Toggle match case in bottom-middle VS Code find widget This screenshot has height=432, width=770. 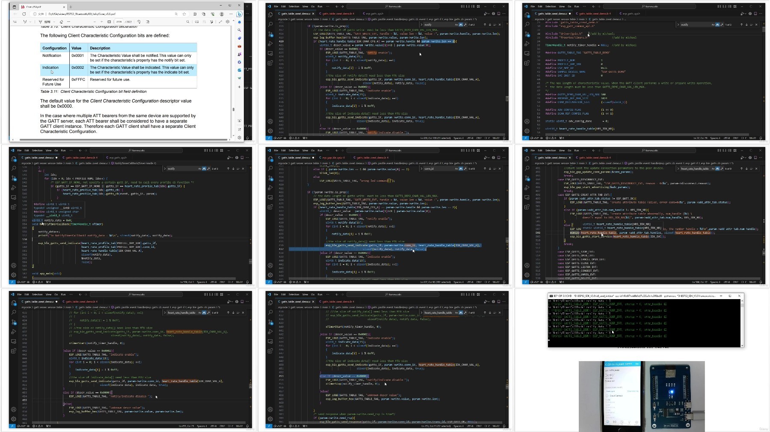[456, 313]
